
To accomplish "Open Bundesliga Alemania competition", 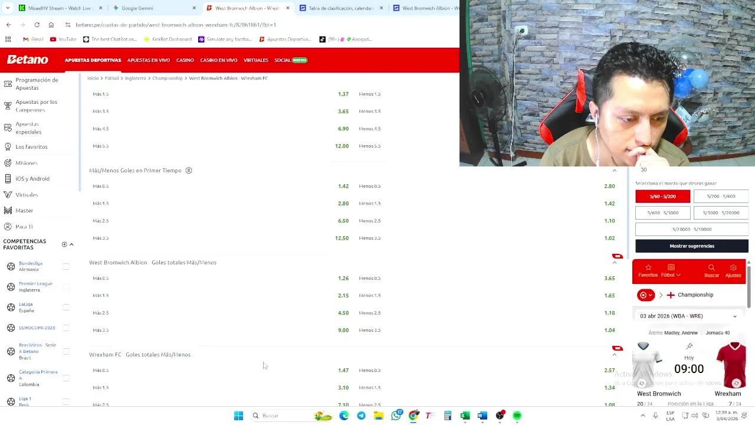I will [x=31, y=266].
